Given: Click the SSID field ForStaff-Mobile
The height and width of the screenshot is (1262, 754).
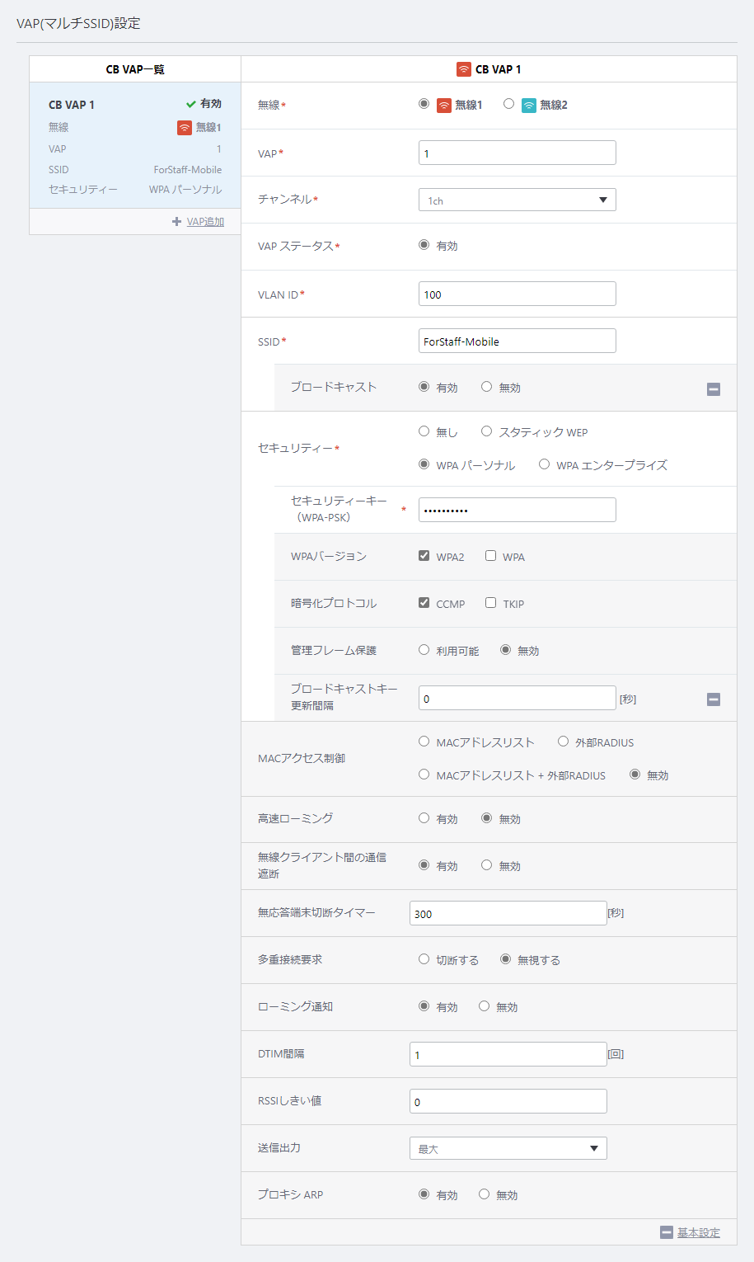Looking at the screenshot, I should (x=517, y=341).
